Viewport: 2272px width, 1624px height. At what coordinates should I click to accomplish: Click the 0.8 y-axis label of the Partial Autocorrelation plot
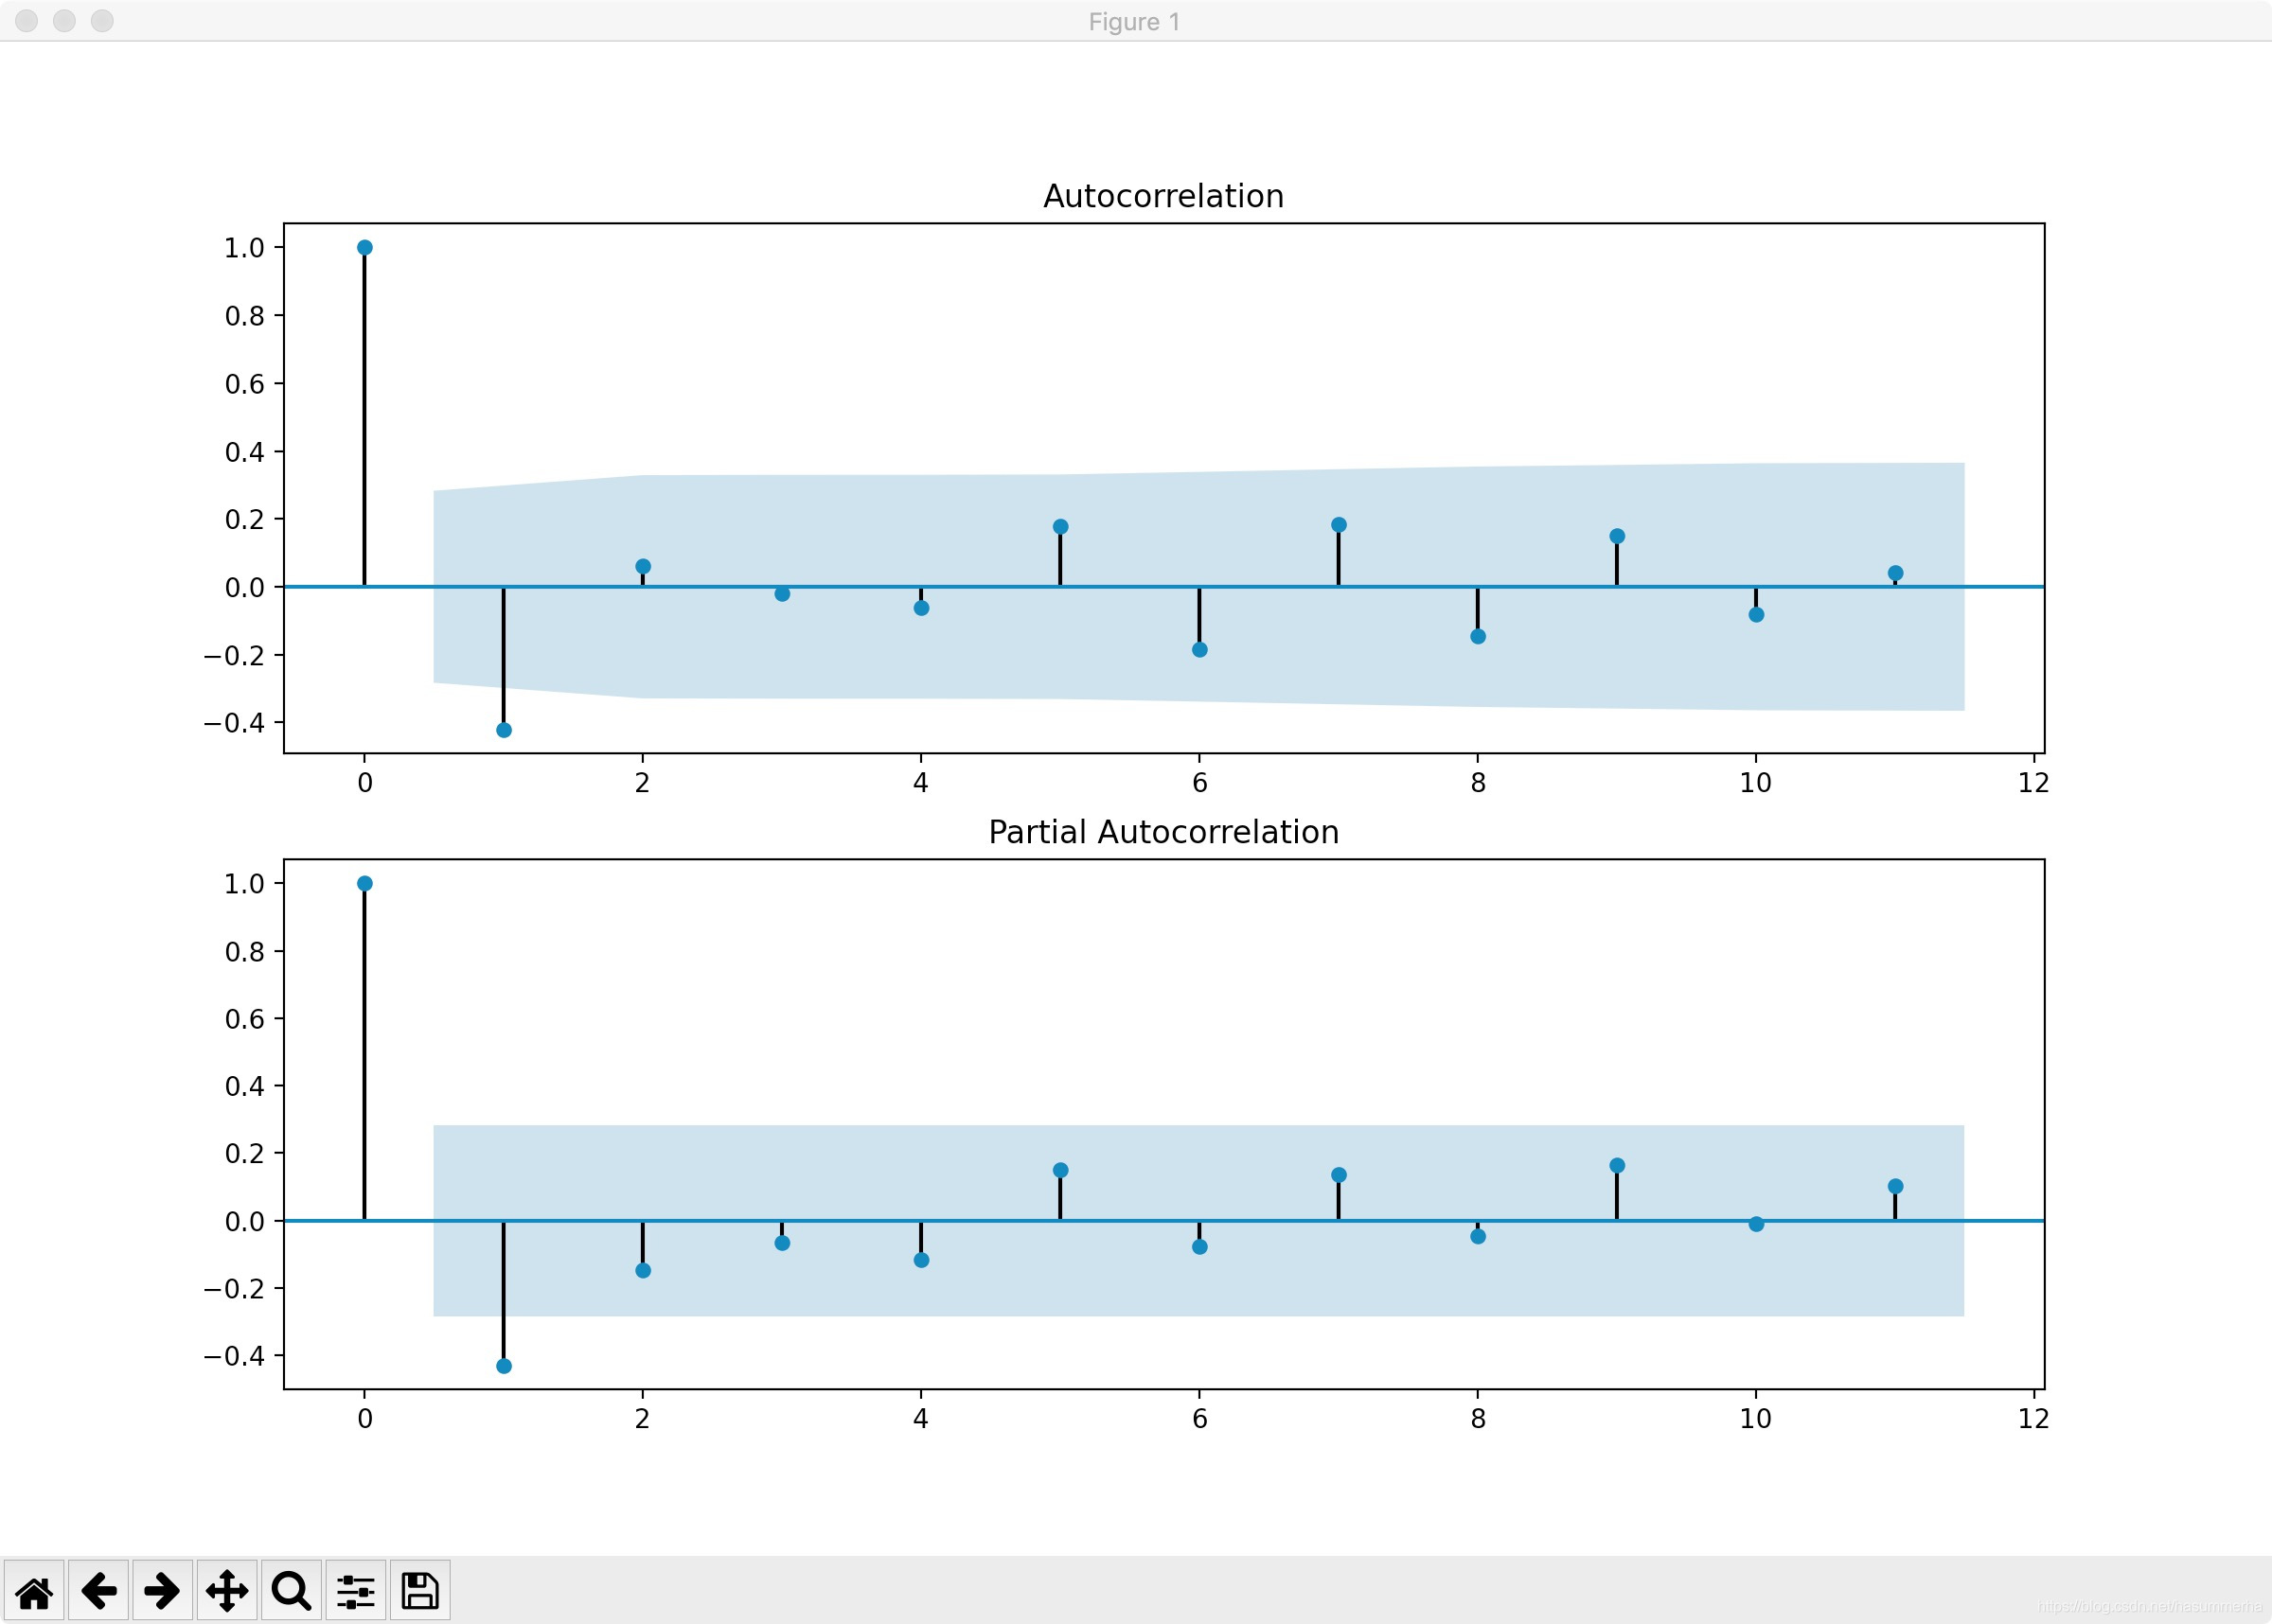244,952
